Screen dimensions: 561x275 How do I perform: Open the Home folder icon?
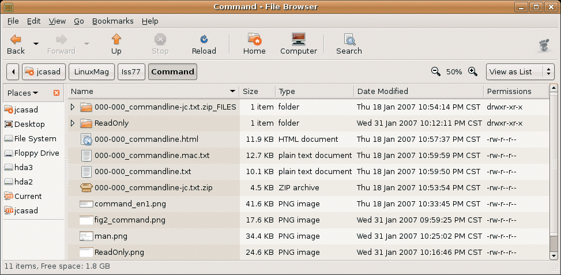coord(254,39)
